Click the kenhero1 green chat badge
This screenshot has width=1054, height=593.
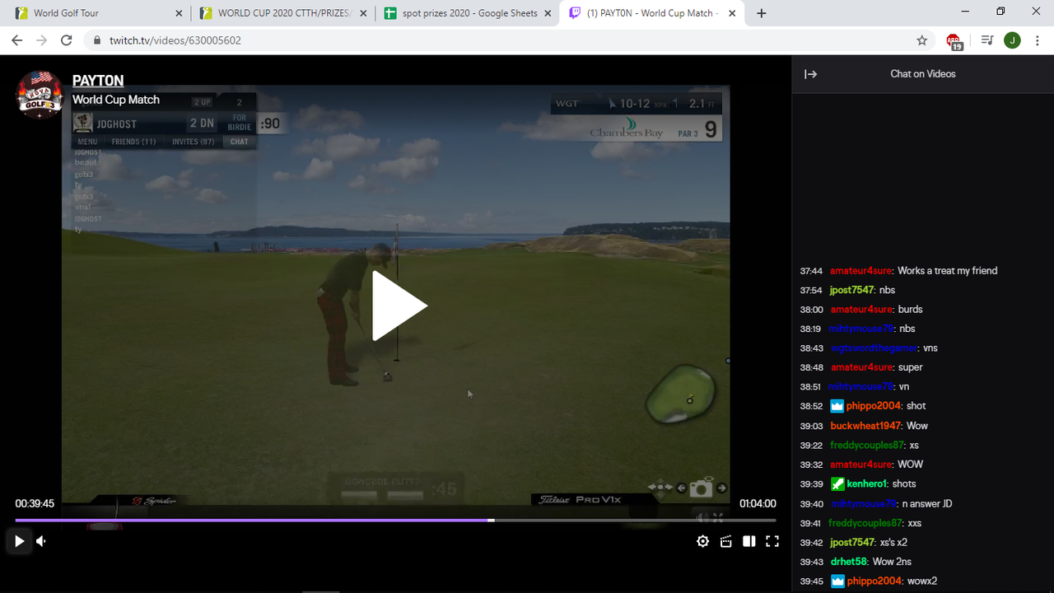837,484
